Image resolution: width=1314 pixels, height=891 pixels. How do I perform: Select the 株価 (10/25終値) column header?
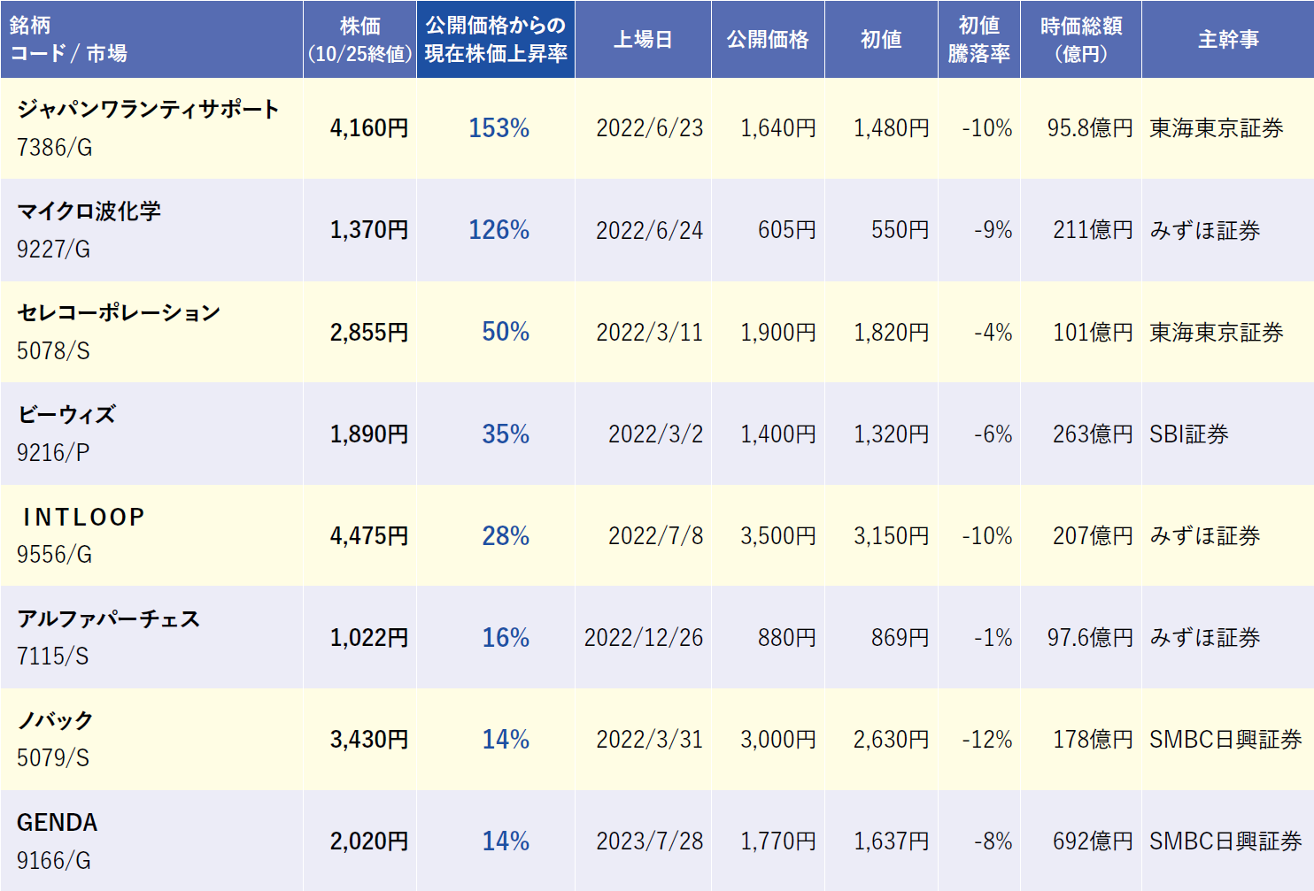(x=359, y=40)
